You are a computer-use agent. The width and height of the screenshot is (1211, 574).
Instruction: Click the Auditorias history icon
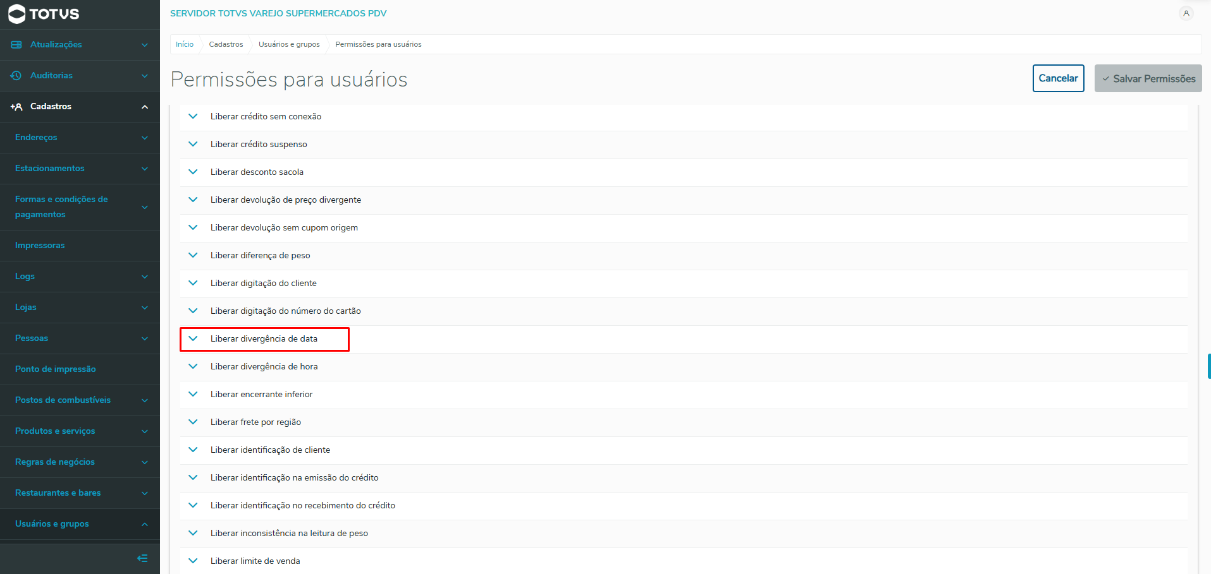click(16, 76)
